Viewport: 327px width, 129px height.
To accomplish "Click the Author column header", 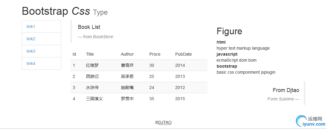I will point(127,54).
